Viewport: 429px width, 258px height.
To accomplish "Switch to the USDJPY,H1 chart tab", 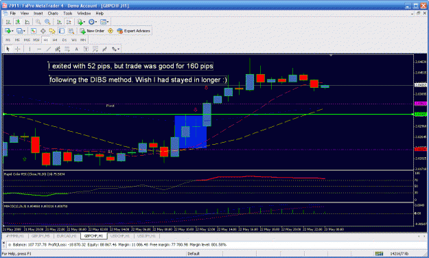I will click(x=146, y=236).
